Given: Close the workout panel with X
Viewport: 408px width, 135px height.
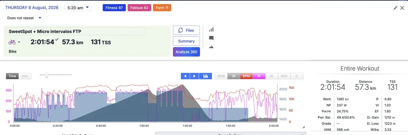Looking at the screenshot, I should point(402,8).
